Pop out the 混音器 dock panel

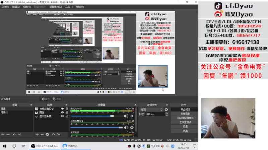pyautogui.click(x=135, y=105)
